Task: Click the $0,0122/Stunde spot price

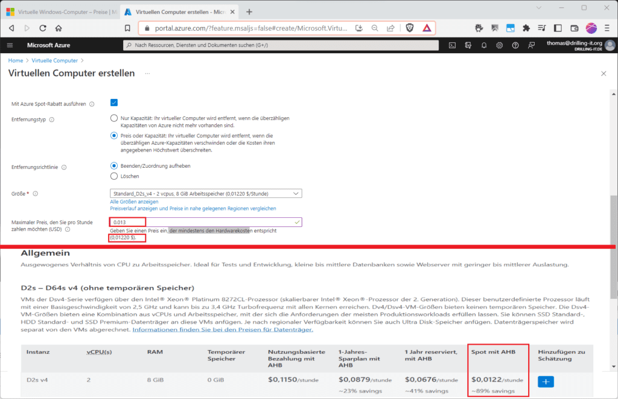Action: 497,380
